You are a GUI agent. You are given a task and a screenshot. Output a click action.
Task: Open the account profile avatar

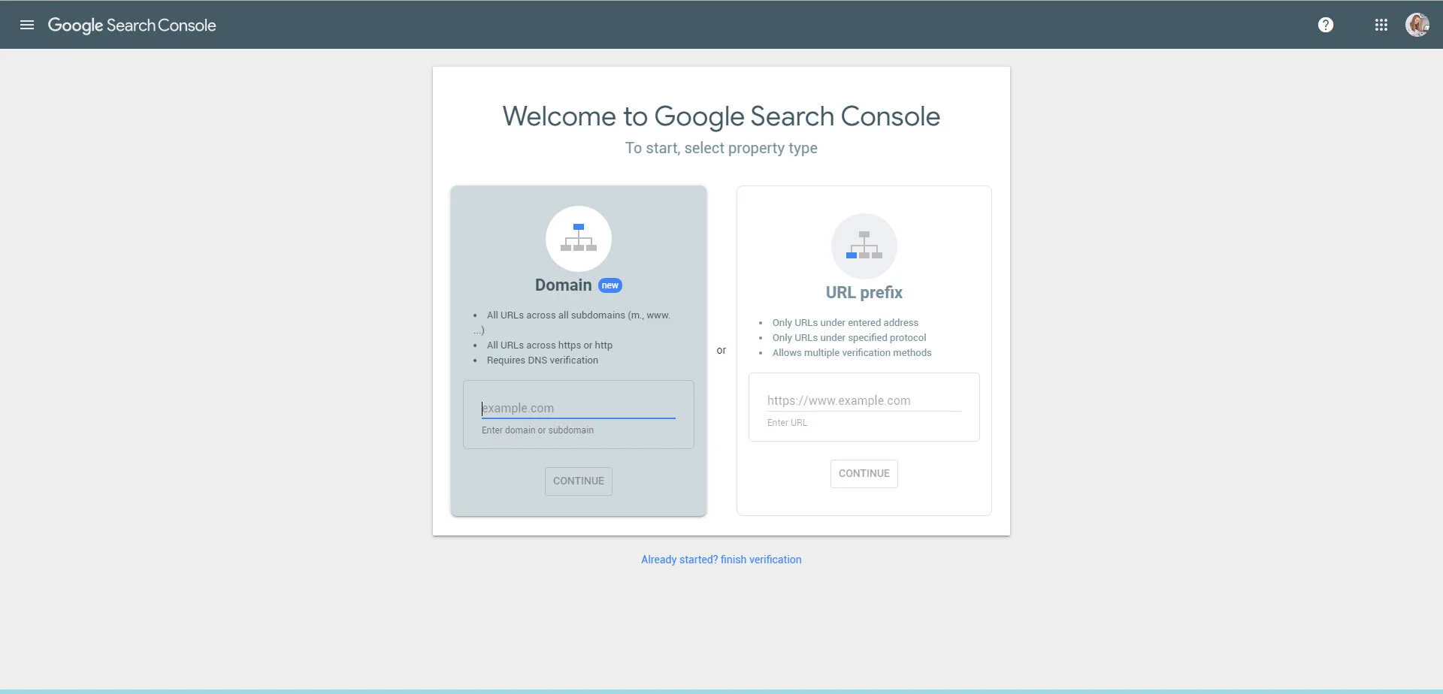pos(1417,25)
